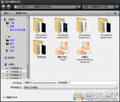120x102 pixels.
Task: Open the 保存类型 combo box
Action: point(71,88)
